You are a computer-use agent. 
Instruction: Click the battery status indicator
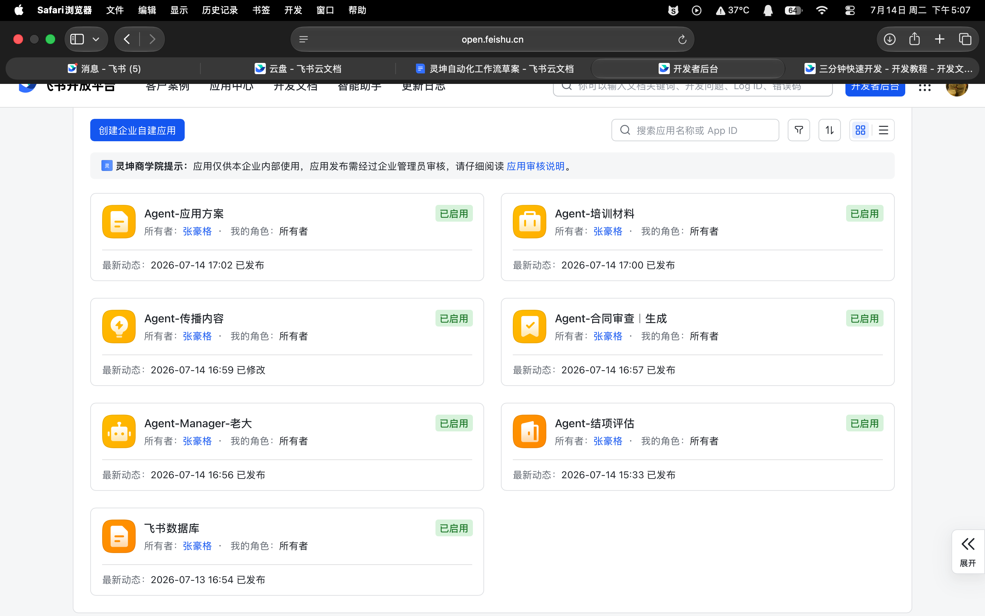tap(793, 10)
